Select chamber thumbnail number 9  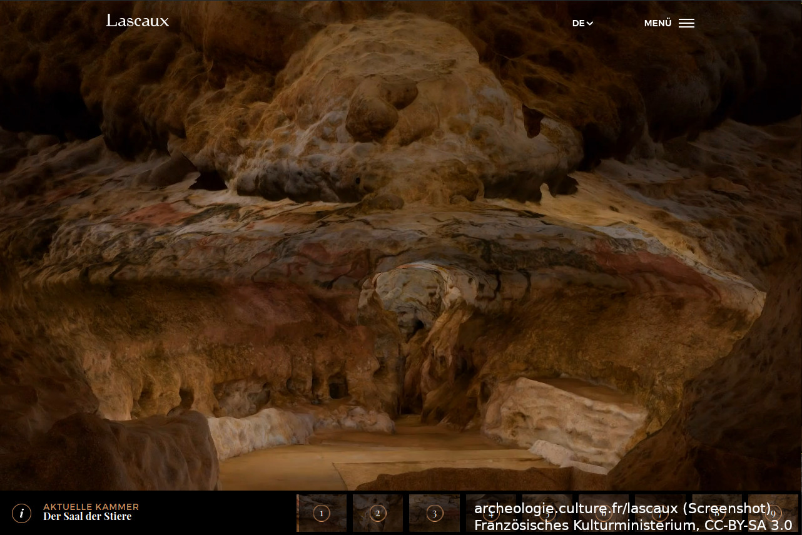click(773, 513)
